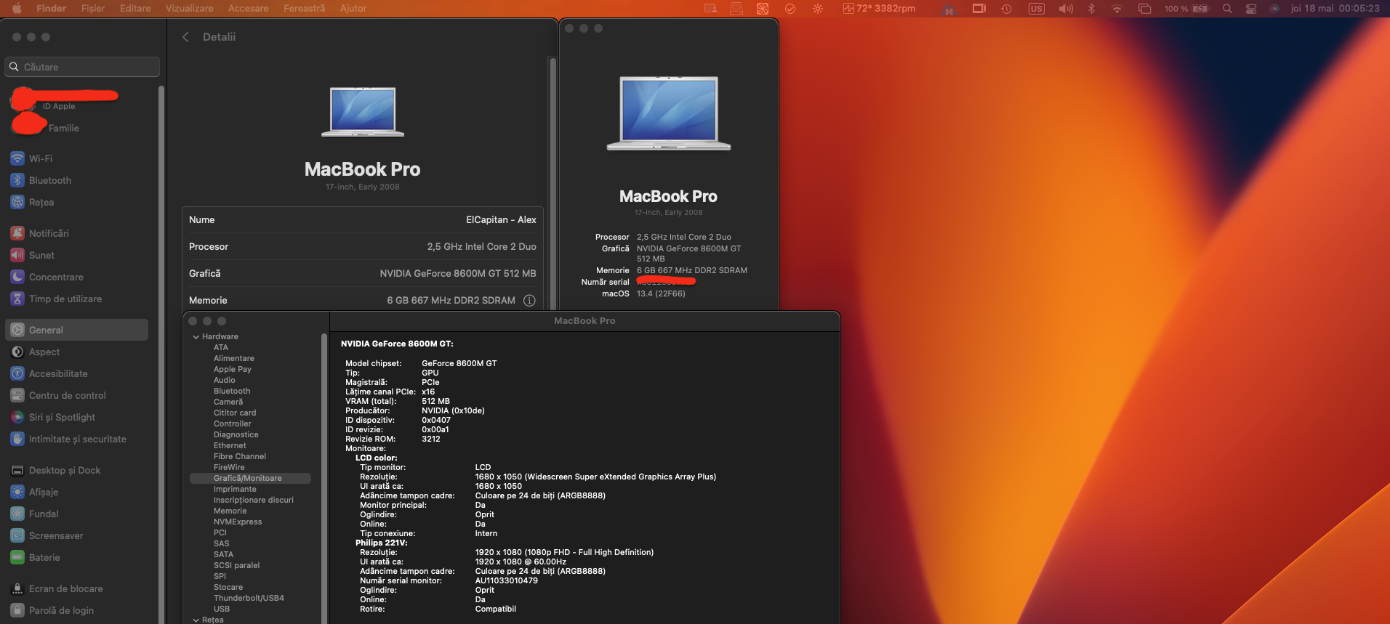Select Stocare in hardware list
1390x624 pixels.
click(228, 587)
